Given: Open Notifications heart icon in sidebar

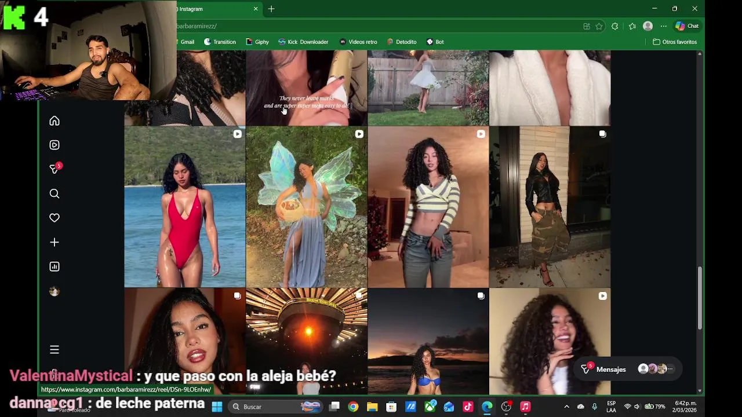Looking at the screenshot, I should (x=54, y=218).
